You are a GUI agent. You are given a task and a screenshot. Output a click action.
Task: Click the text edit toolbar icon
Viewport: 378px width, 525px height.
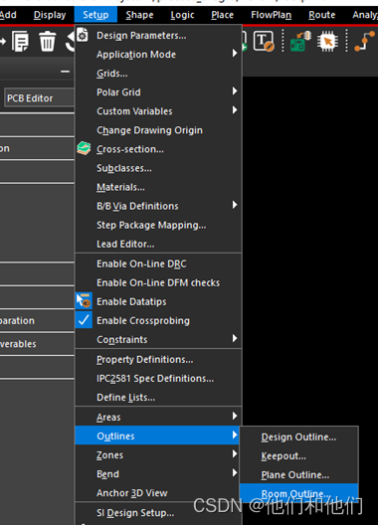tap(264, 41)
